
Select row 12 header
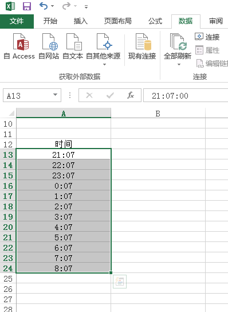click(x=8, y=145)
